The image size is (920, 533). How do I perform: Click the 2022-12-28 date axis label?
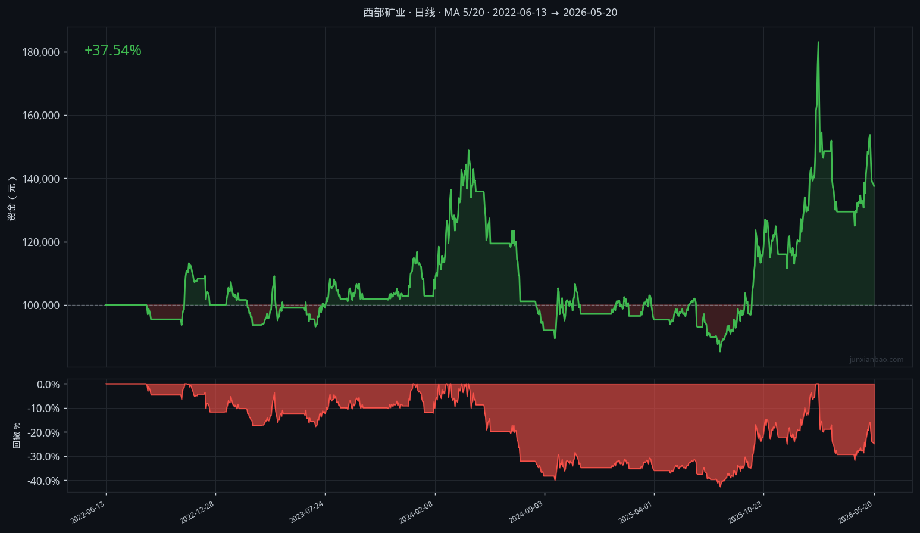[x=197, y=512]
